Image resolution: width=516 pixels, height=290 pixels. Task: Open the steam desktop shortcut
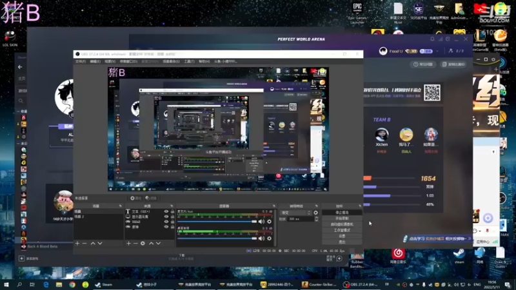pos(459,256)
